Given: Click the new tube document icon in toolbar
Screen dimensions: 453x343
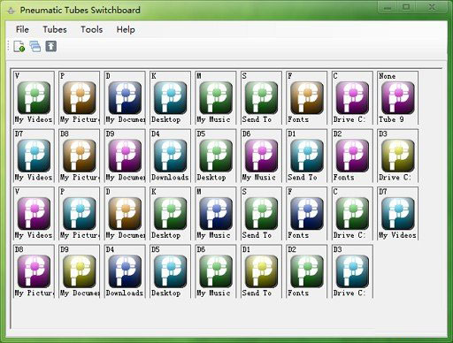Looking at the screenshot, I should click(x=19, y=46).
